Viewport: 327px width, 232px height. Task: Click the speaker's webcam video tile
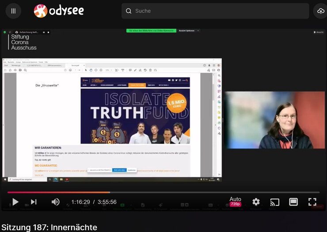[x=275, y=120]
